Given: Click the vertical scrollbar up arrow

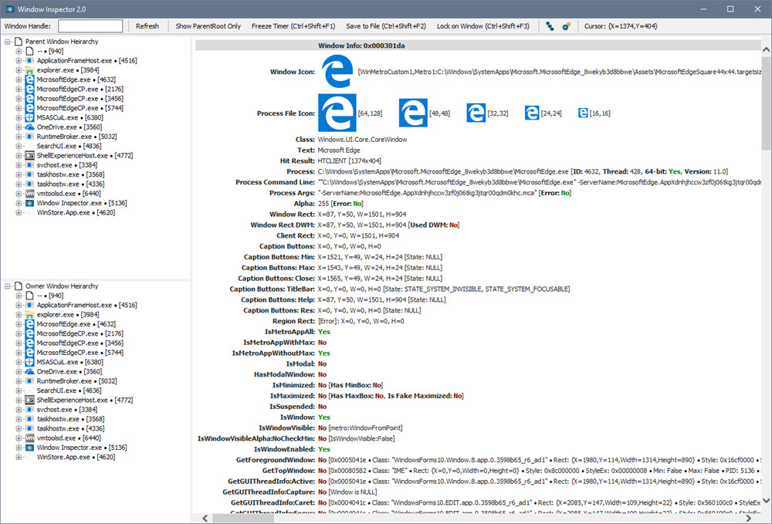Looking at the screenshot, I should point(766,49).
